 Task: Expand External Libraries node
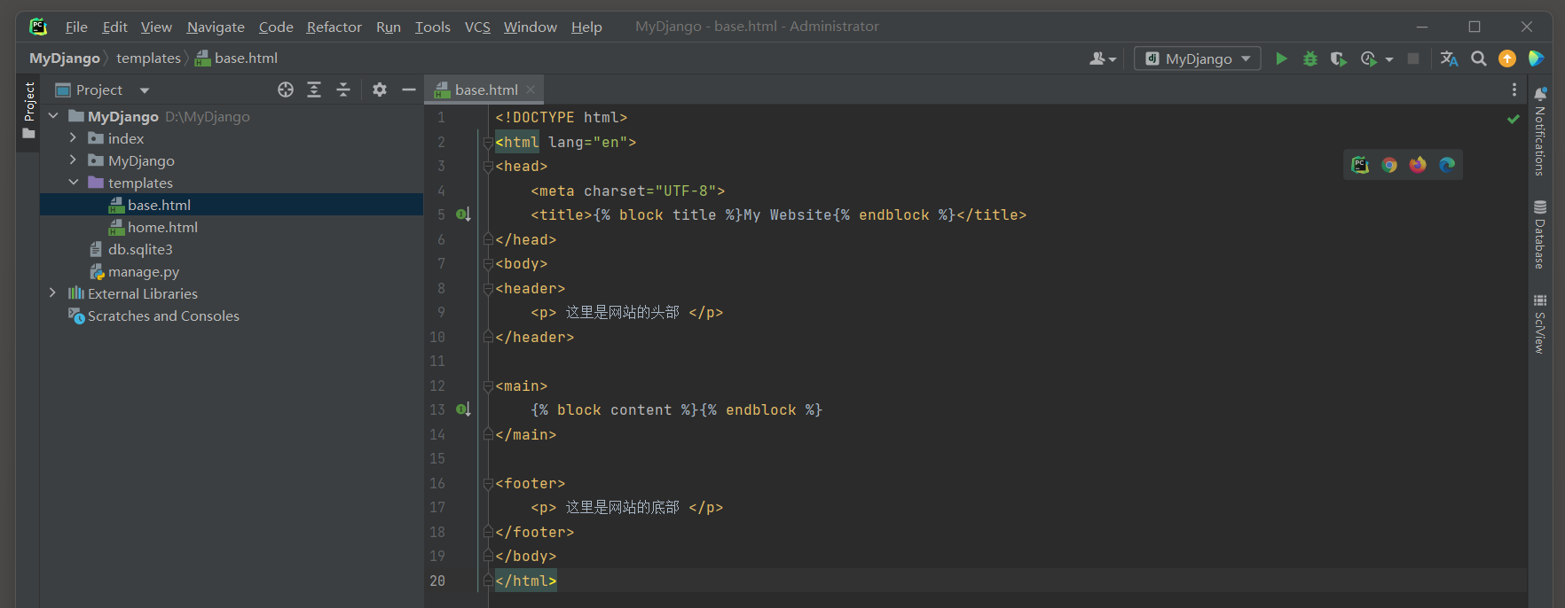tap(53, 293)
